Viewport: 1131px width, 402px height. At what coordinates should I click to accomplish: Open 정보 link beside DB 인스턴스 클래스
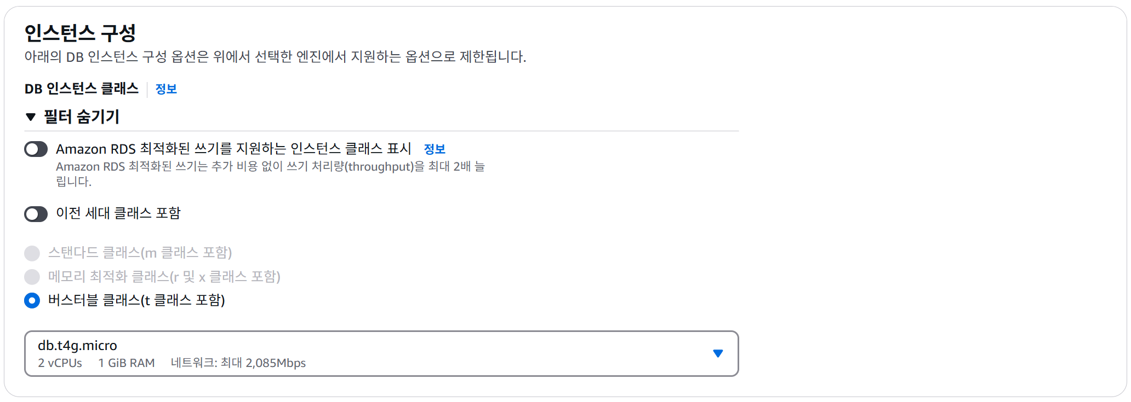166,89
